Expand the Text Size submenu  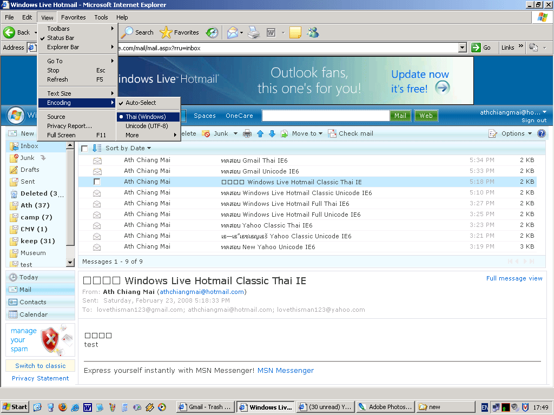[77, 93]
